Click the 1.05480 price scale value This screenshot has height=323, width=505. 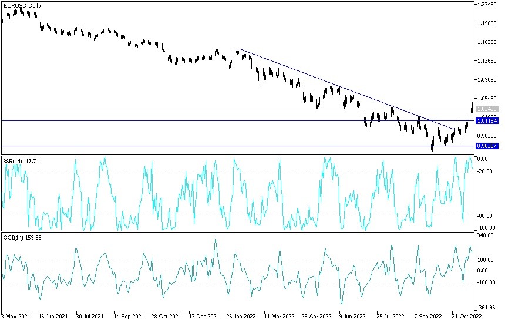tap(487, 99)
